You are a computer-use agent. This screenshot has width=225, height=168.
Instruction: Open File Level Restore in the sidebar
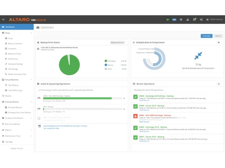tap(15, 107)
